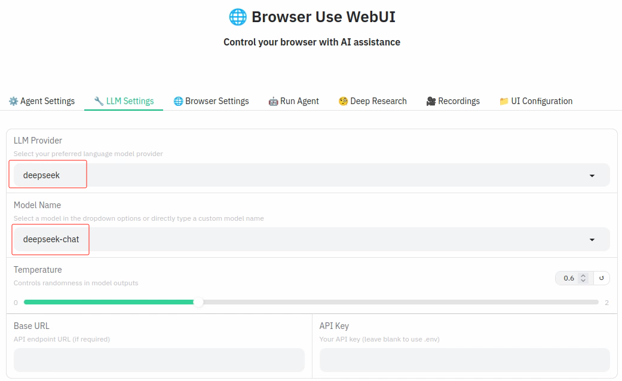
Task: Expand the Model Name dropdown arrow
Action: (592, 240)
